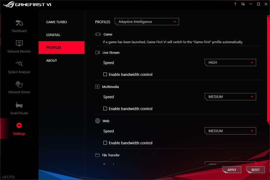The width and height of the screenshot is (270, 180).
Task: Click the RESET button
Action: click(x=255, y=170)
